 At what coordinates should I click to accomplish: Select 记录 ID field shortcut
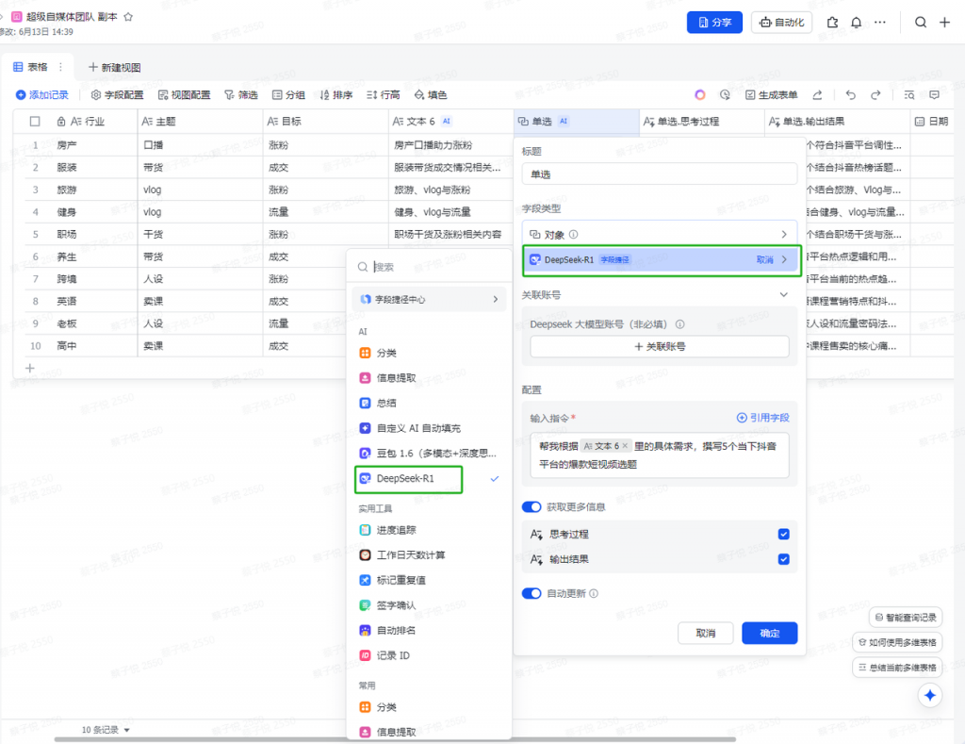click(384, 656)
